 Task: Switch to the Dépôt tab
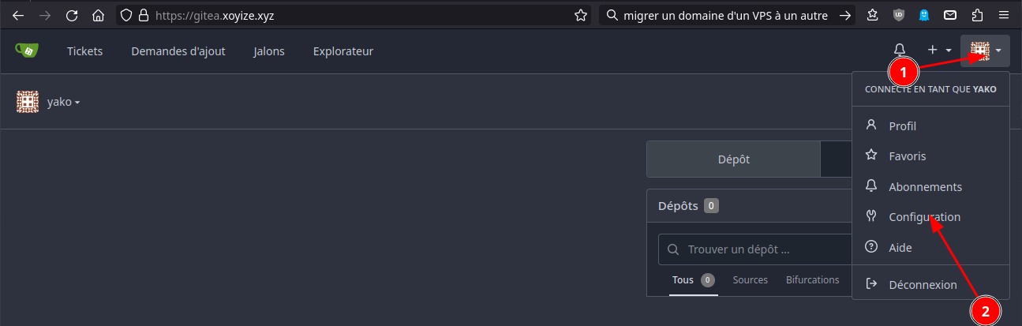733,159
